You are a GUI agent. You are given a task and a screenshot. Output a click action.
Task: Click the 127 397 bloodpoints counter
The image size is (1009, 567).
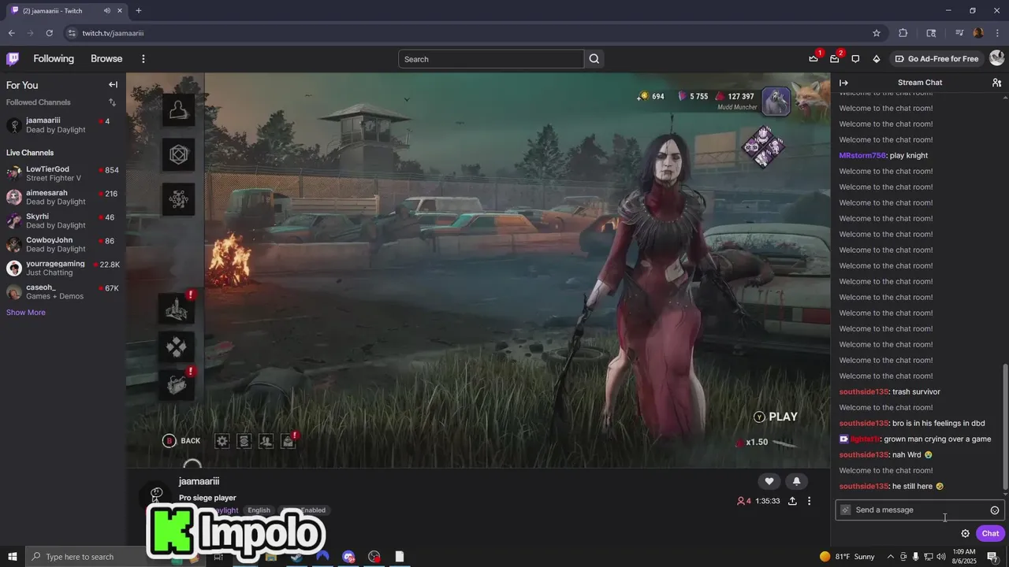[x=734, y=97]
